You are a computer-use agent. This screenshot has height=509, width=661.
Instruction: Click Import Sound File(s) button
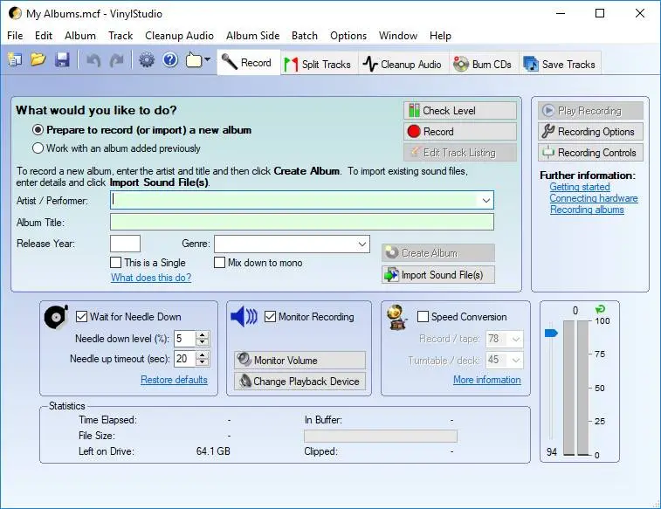point(438,275)
